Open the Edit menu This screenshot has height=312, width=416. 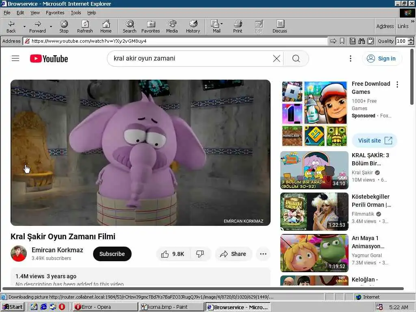point(20,13)
